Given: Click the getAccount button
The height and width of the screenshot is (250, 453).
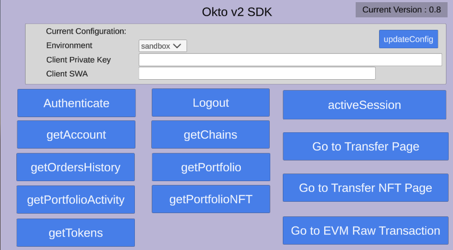Looking at the screenshot, I should (76, 134).
